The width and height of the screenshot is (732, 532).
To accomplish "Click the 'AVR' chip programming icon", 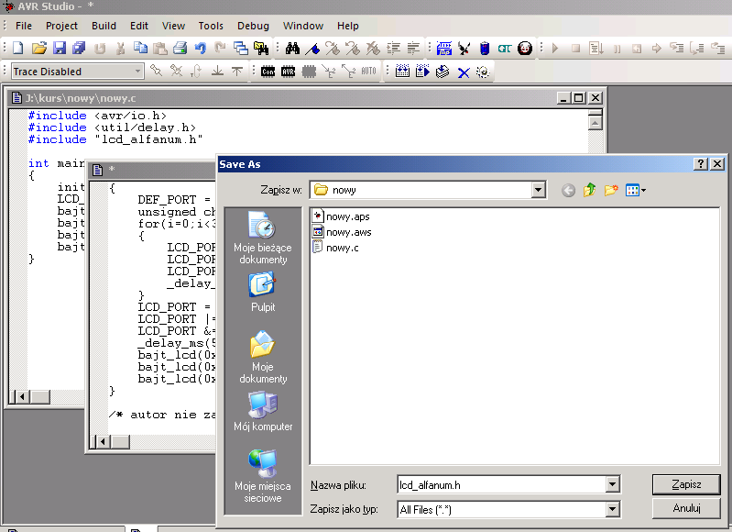I will (288, 72).
